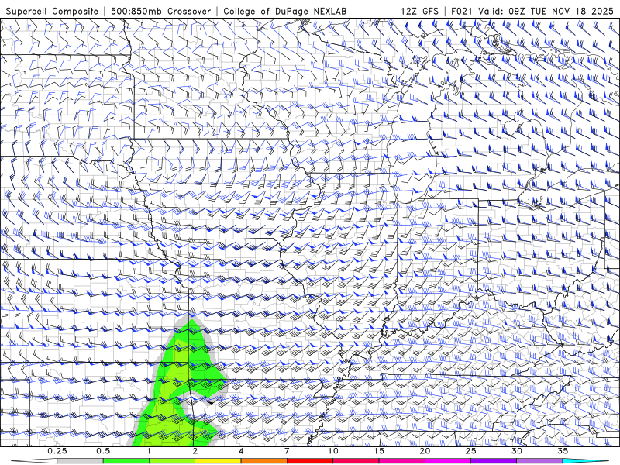This screenshot has width=620, height=465.
Task: Choose the crimson 10–15 colorbar segment
Action: coord(356,461)
